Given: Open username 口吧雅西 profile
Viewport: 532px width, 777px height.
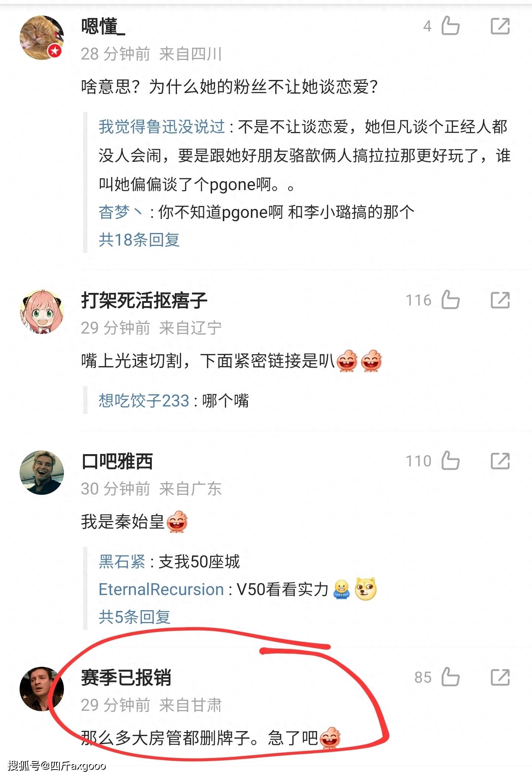Looking at the screenshot, I should coord(117,461).
